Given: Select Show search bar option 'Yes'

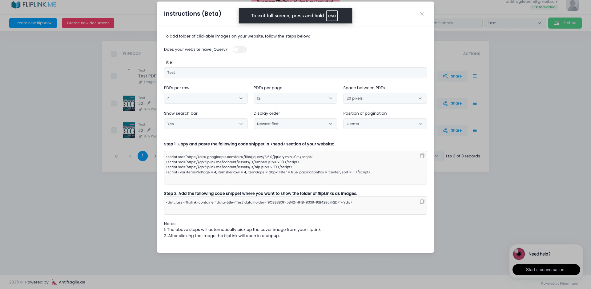Looking at the screenshot, I should point(206,124).
